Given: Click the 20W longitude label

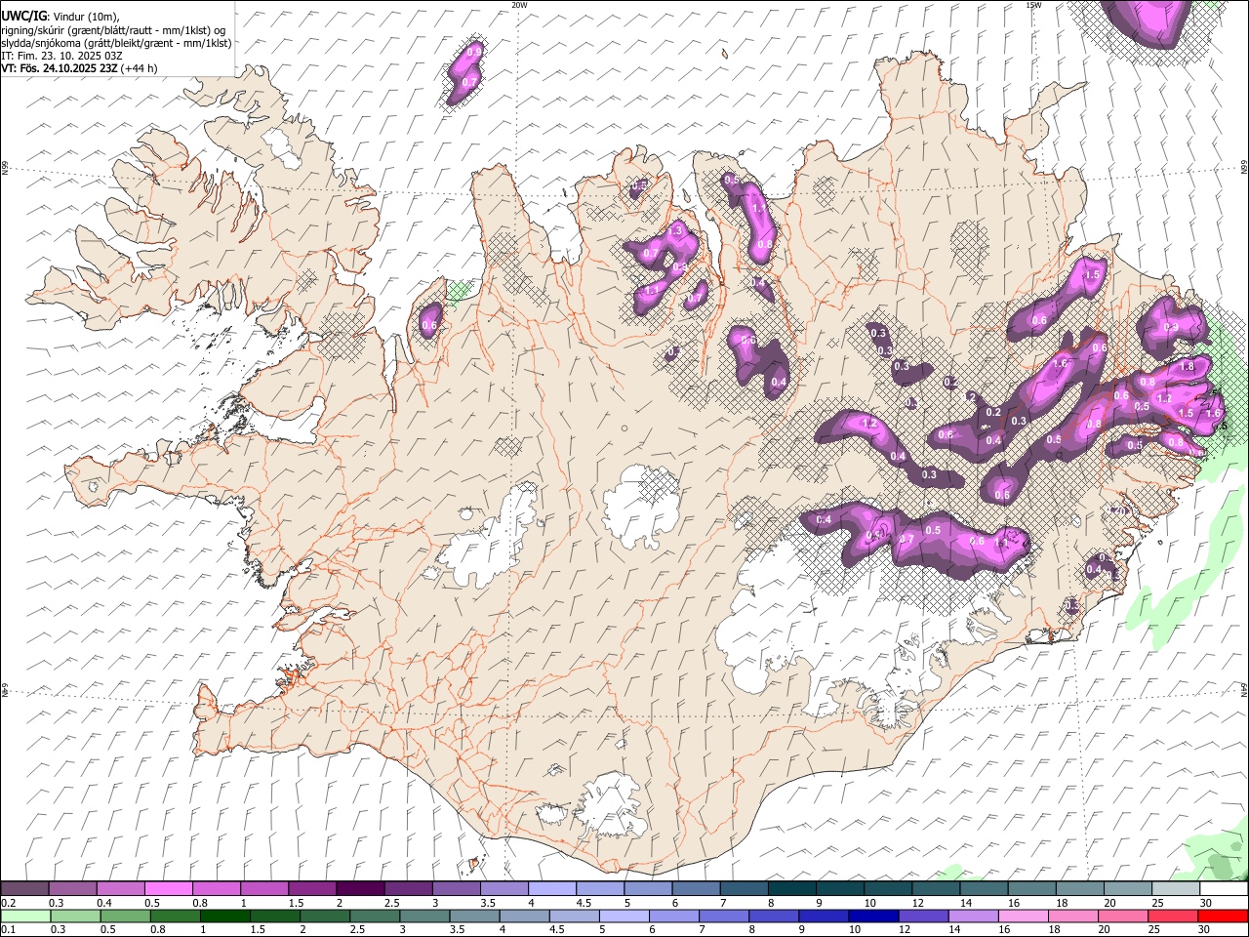Looking at the screenshot, I should (x=519, y=5).
